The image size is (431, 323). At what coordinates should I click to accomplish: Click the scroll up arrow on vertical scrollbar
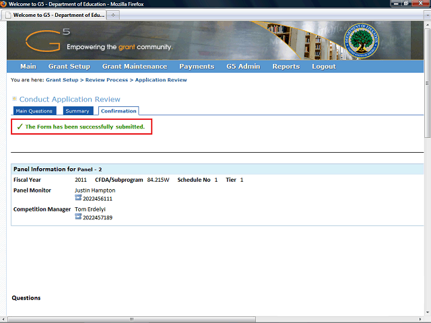tap(427, 24)
